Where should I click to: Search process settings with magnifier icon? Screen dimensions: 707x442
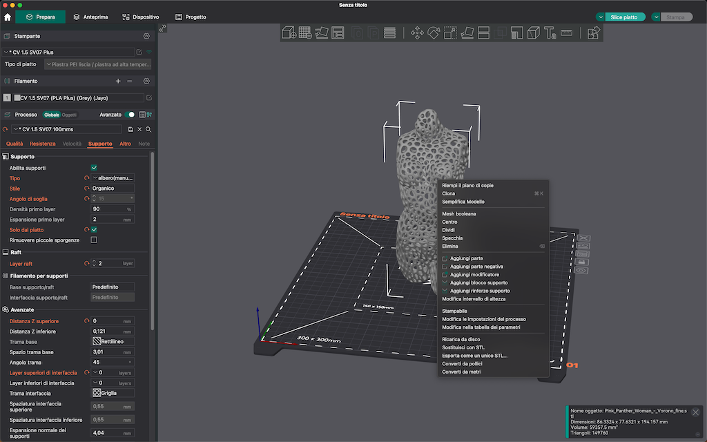148,129
